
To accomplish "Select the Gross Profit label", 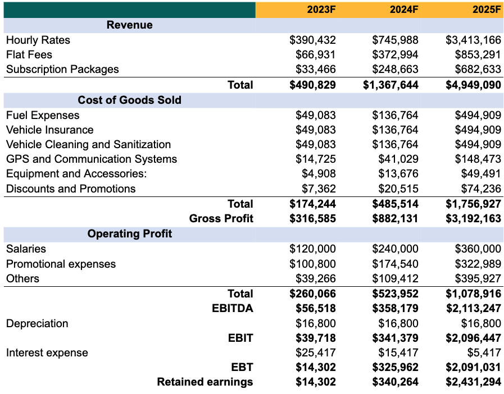I will click(221, 219).
